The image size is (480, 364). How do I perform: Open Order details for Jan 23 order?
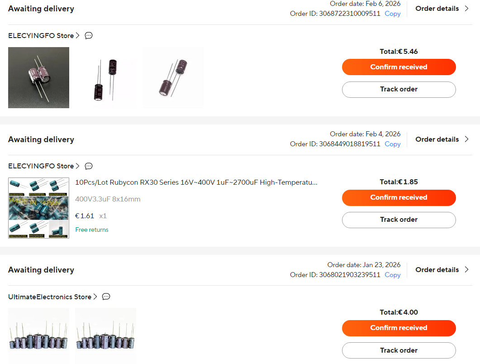click(442, 269)
